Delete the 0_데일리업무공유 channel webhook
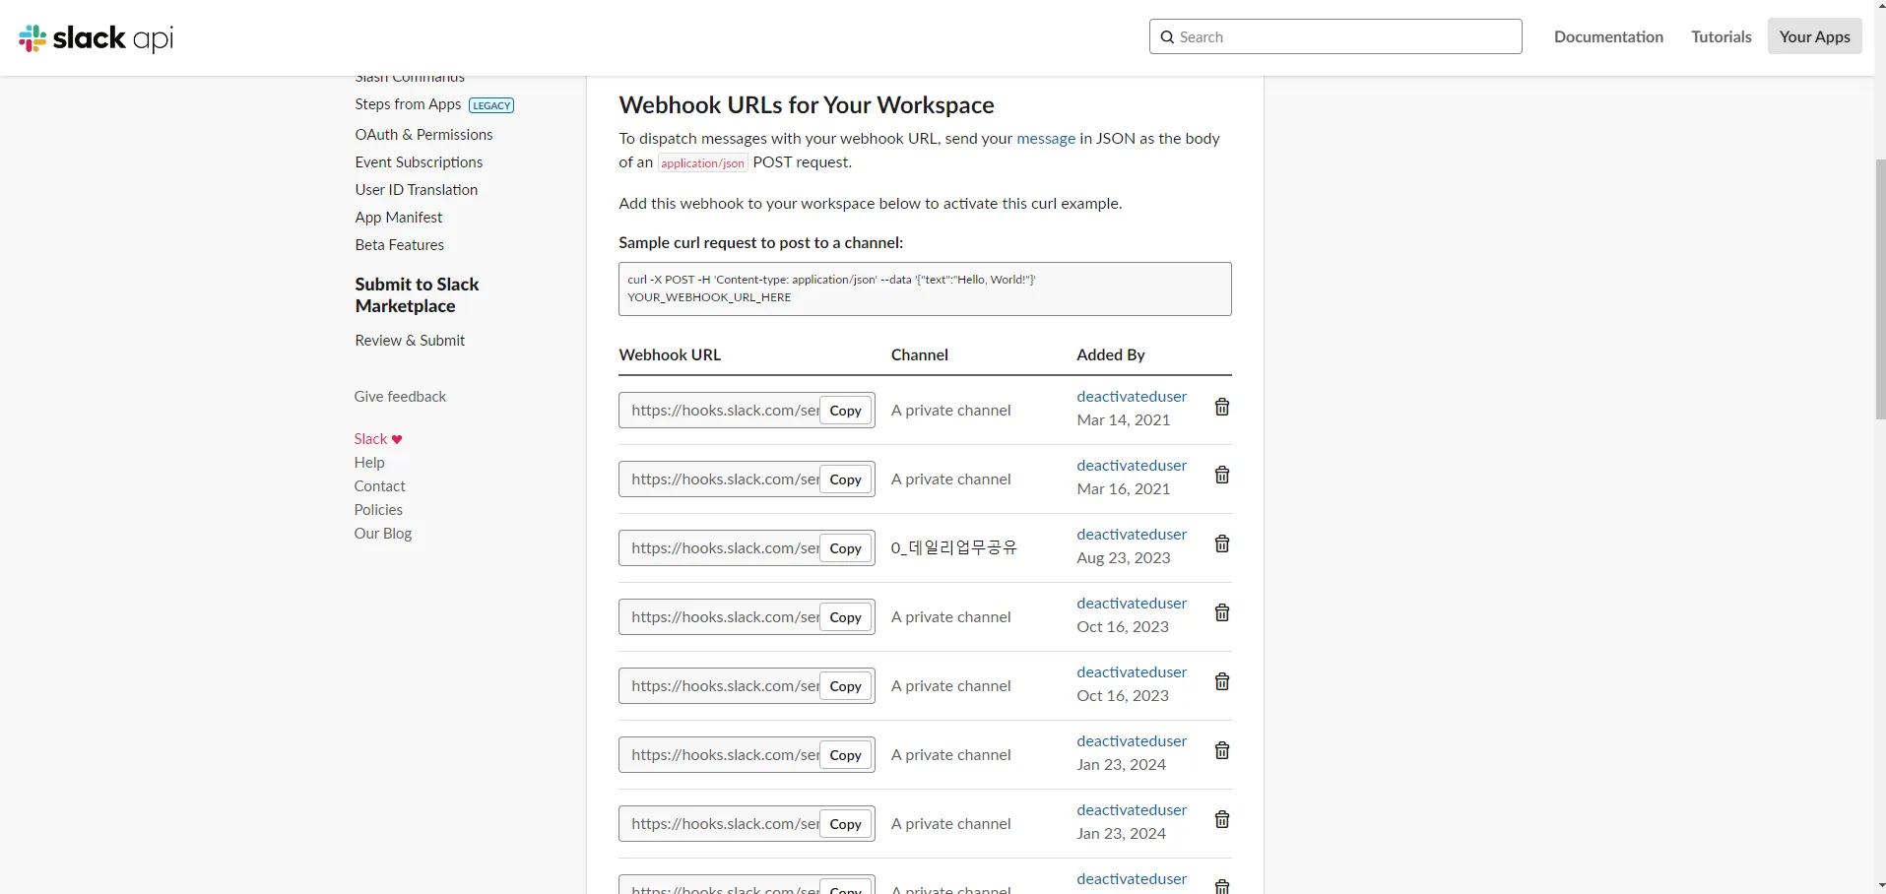1886x894 pixels. 1221,544
